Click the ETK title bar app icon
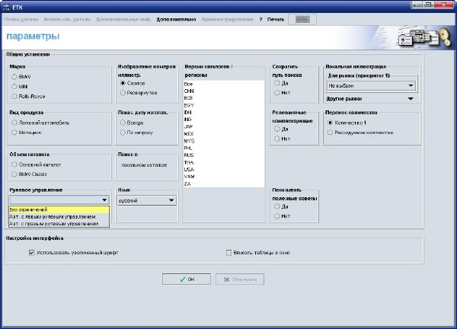 (x=6, y=5)
